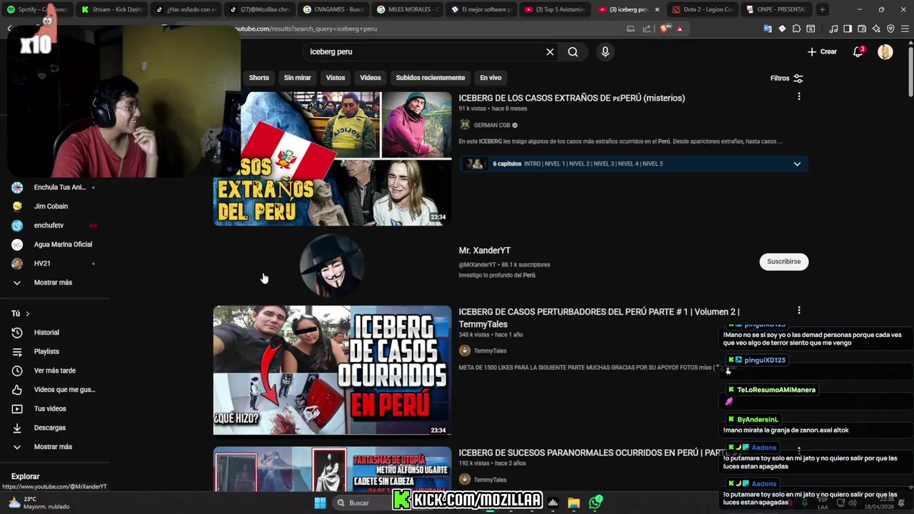Toggle the Subidos recientemente filter chip
The height and width of the screenshot is (514, 914).
[x=430, y=78]
